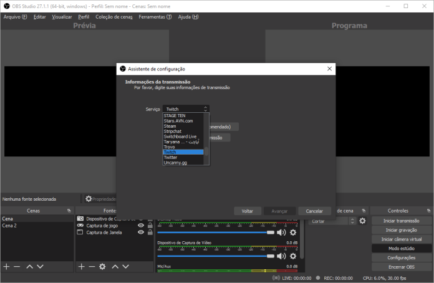Click Encerrar OBS
The height and width of the screenshot is (283, 434).
coord(402,267)
